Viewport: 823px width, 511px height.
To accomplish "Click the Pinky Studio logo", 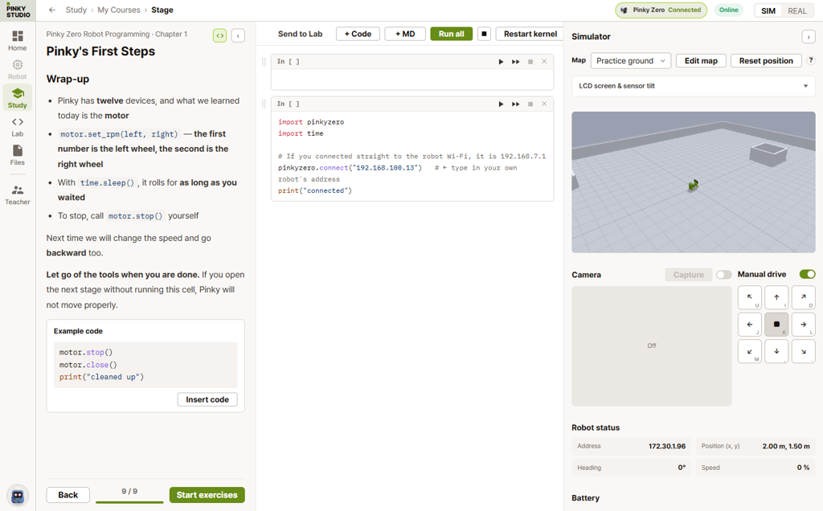I will pyautogui.click(x=18, y=10).
